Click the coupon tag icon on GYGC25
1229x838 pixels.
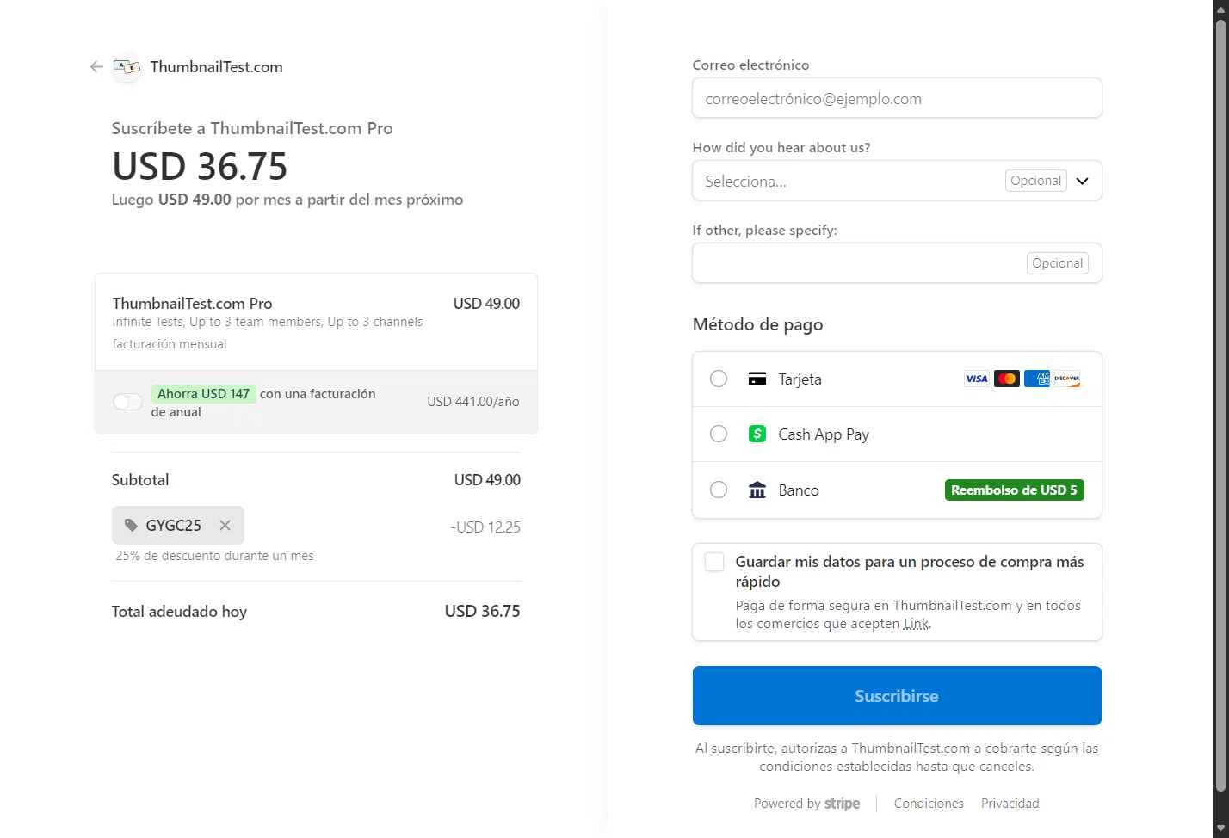(x=131, y=525)
